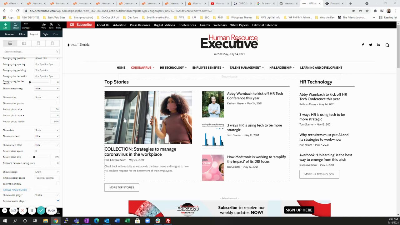Image resolution: width=400 pixels, height=225 pixels.
Task: Reload the page in Chrome
Action: click(18, 11)
